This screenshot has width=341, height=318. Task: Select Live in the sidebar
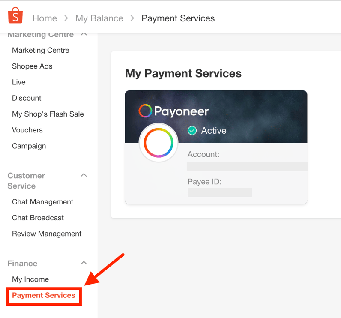pyautogui.click(x=19, y=82)
